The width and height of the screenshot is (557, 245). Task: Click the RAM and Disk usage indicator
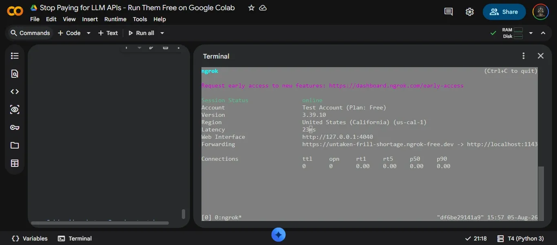[x=513, y=33]
